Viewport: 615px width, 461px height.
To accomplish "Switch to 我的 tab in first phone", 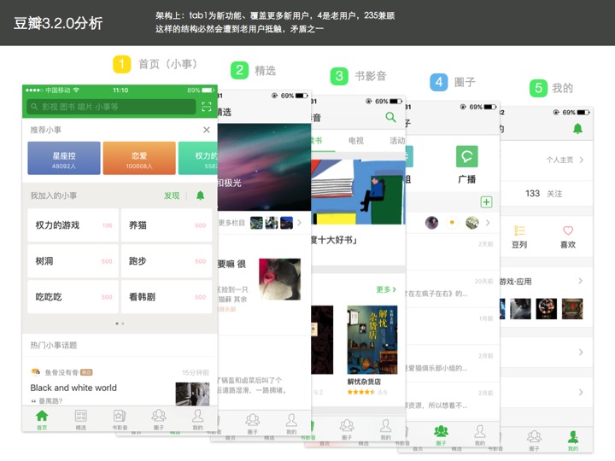I will pos(197,419).
